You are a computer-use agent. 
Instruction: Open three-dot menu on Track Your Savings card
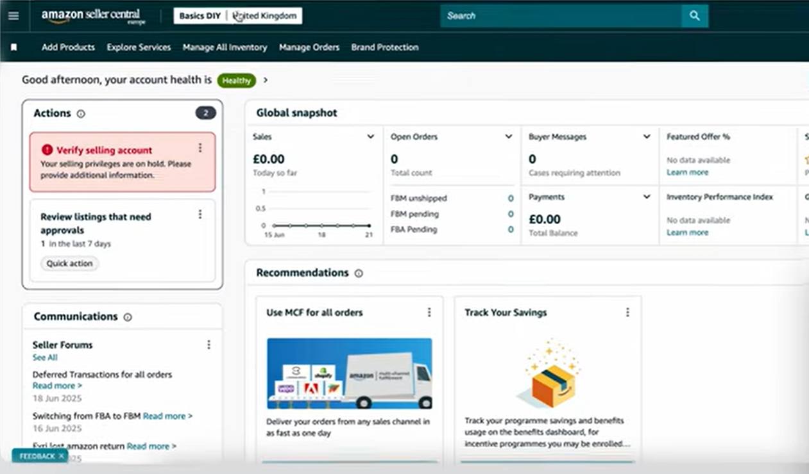coord(627,313)
